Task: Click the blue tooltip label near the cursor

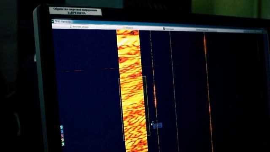Action: [158, 126]
